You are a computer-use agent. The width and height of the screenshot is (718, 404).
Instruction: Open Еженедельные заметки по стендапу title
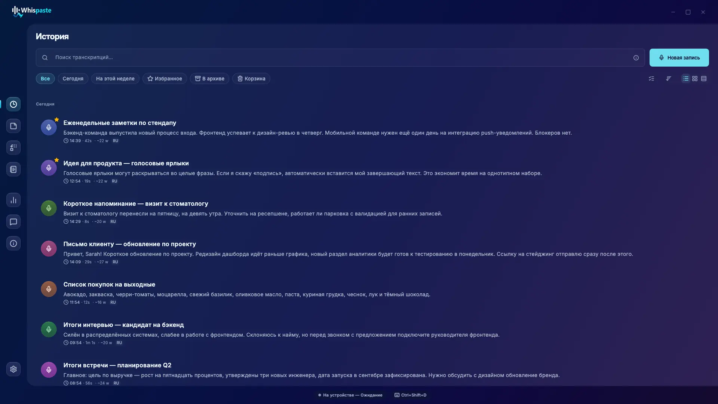coord(120,123)
